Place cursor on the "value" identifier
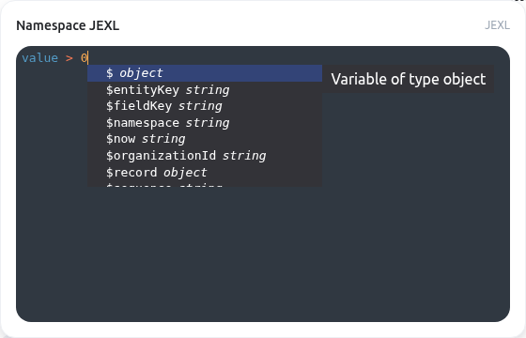This screenshot has height=338, width=526. pos(39,58)
